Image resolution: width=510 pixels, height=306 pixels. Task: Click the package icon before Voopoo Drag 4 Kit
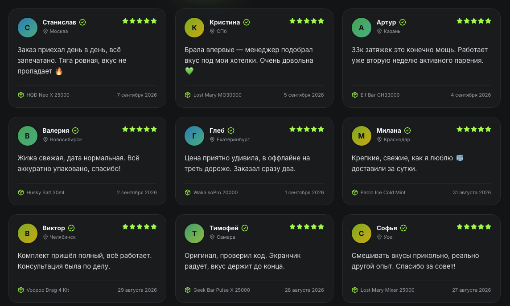(x=21, y=290)
